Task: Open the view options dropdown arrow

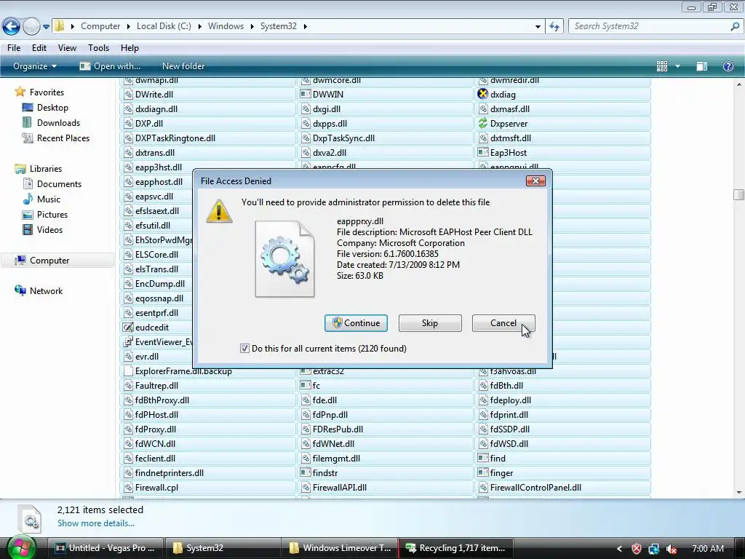Action: tap(677, 66)
